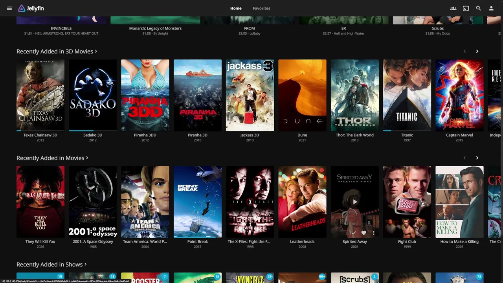
Task: Click the Leatherheads title text
Action: point(302,241)
